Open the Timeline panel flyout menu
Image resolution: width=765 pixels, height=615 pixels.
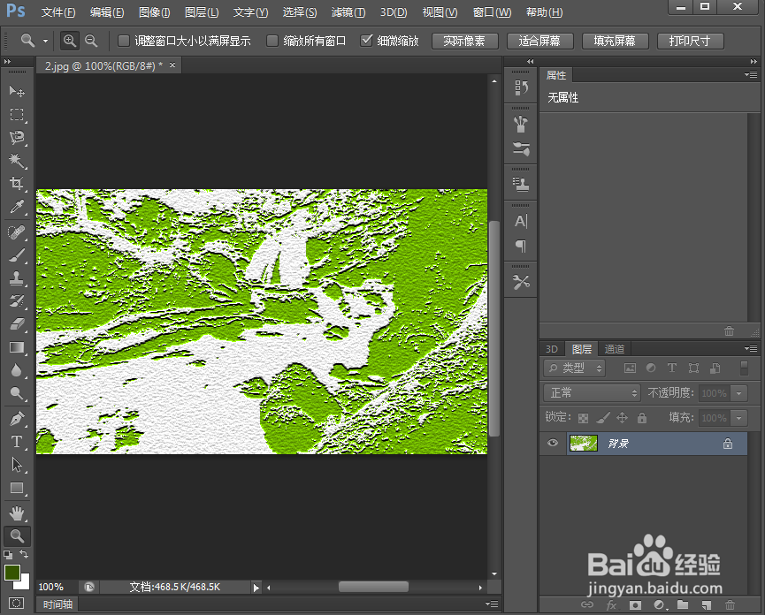click(492, 604)
